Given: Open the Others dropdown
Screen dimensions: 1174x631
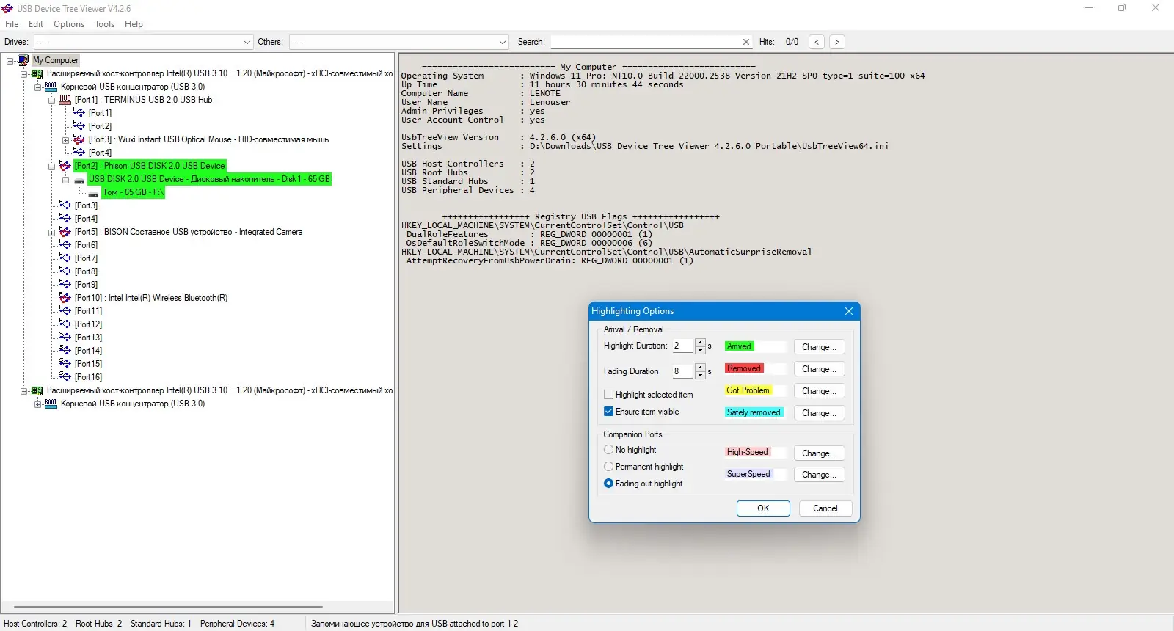Looking at the screenshot, I should click(503, 42).
